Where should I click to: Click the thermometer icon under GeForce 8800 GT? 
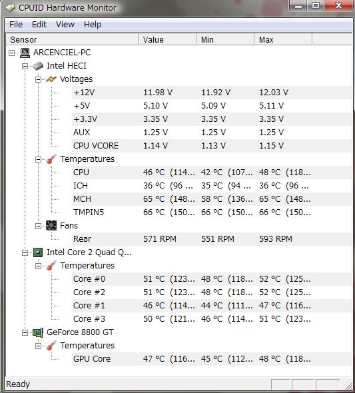(x=51, y=346)
